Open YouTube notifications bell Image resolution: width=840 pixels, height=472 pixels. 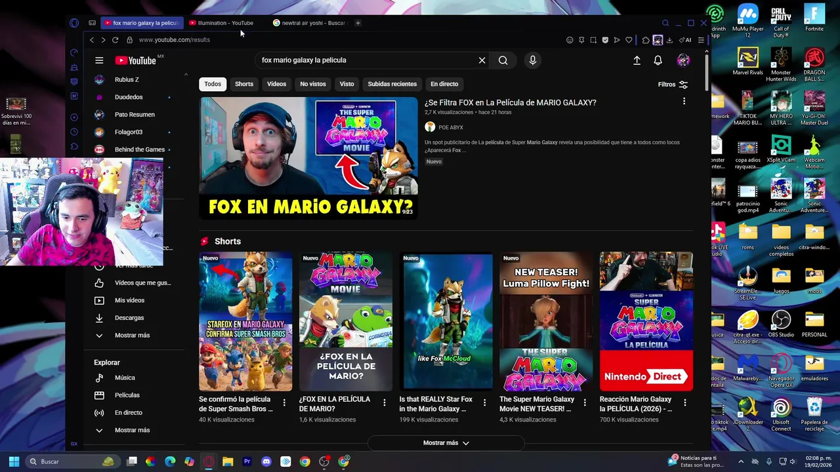pos(658,60)
